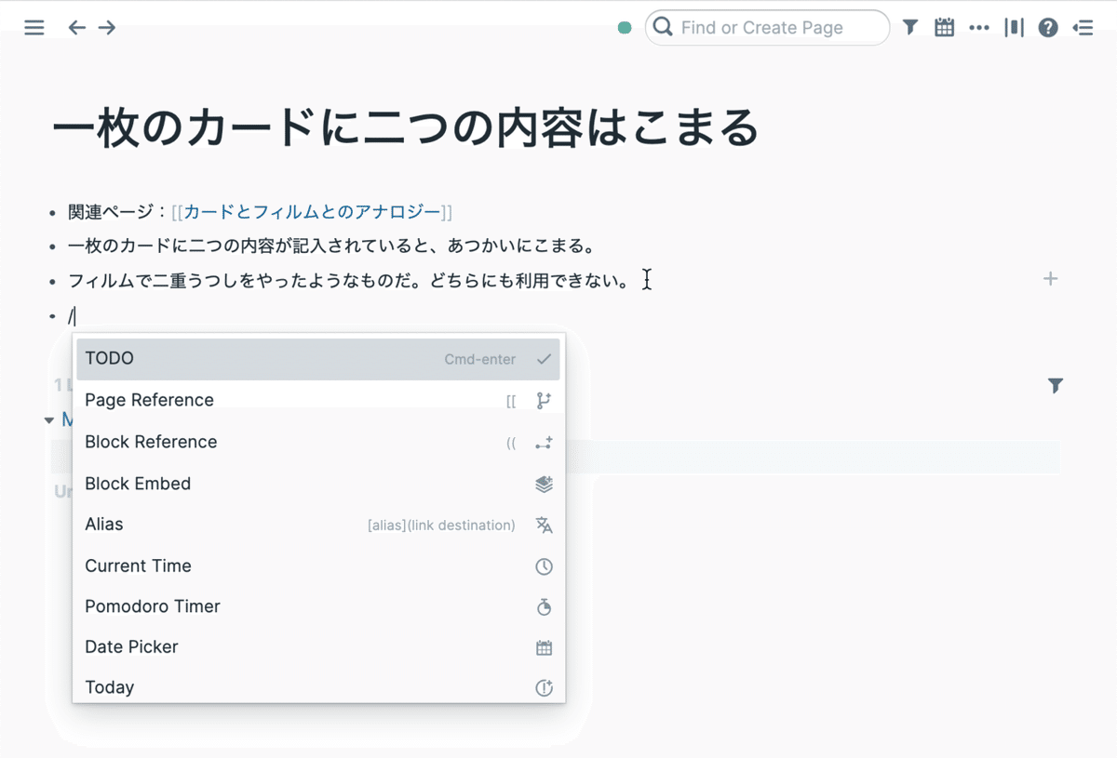Click the Current Time clock icon

tap(545, 566)
